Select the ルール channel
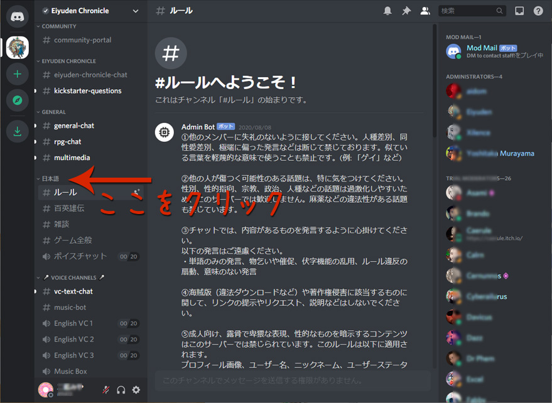Image resolution: width=552 pixels, height=403 pixels. (x=91, y=192)
